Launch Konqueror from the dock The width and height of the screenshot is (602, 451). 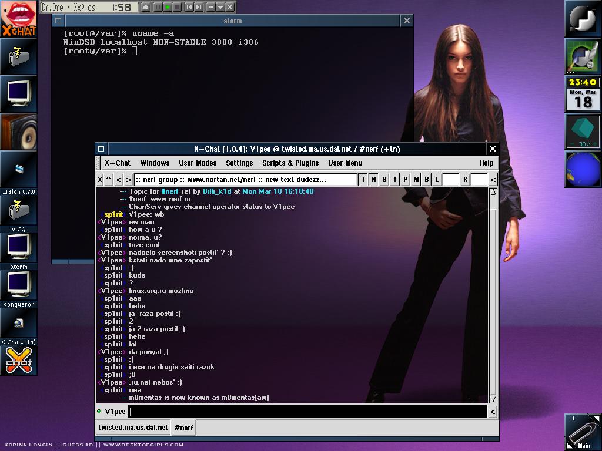click(x=18, y=285)
